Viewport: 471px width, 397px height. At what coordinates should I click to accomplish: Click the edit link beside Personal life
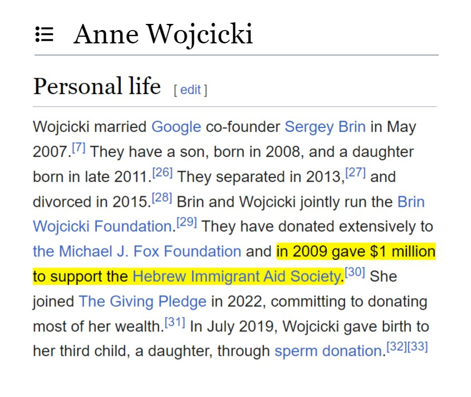pos(190,90)
